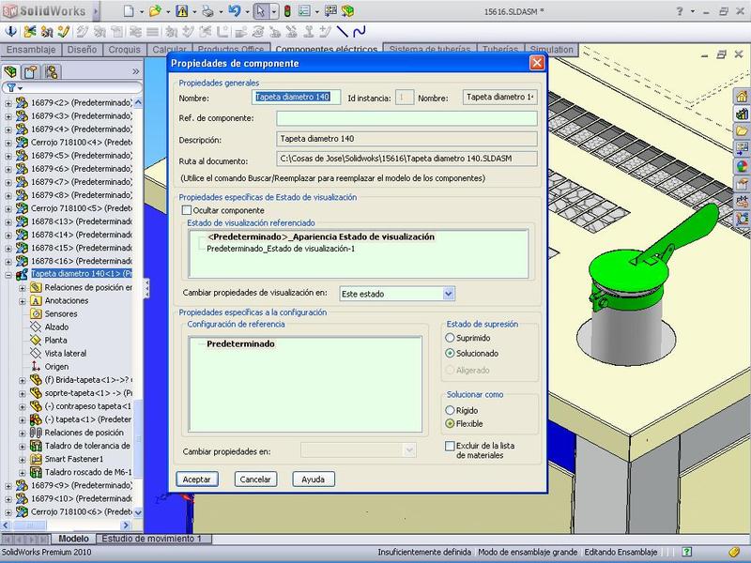
Task: Click the Print icon in top toolbar
Action: coord(207,11)
